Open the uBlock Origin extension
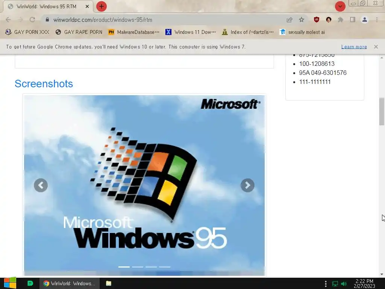 317,20
